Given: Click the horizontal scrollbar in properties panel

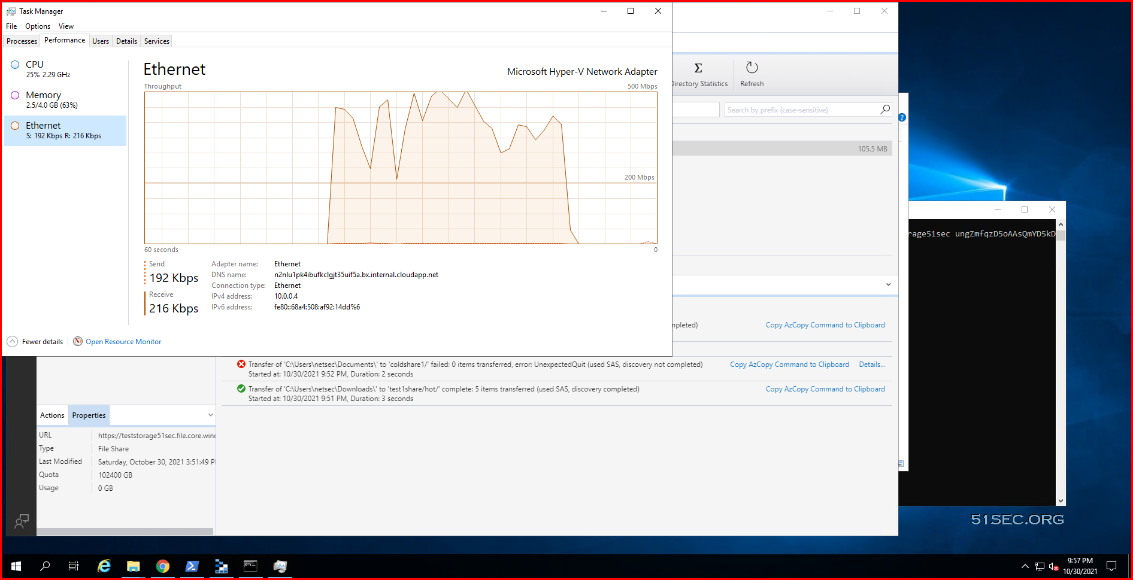Looking at the screenshot, I should coord(125,532).
